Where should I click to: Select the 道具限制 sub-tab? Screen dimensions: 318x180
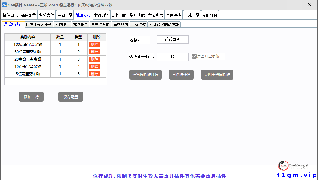(120, 24)
